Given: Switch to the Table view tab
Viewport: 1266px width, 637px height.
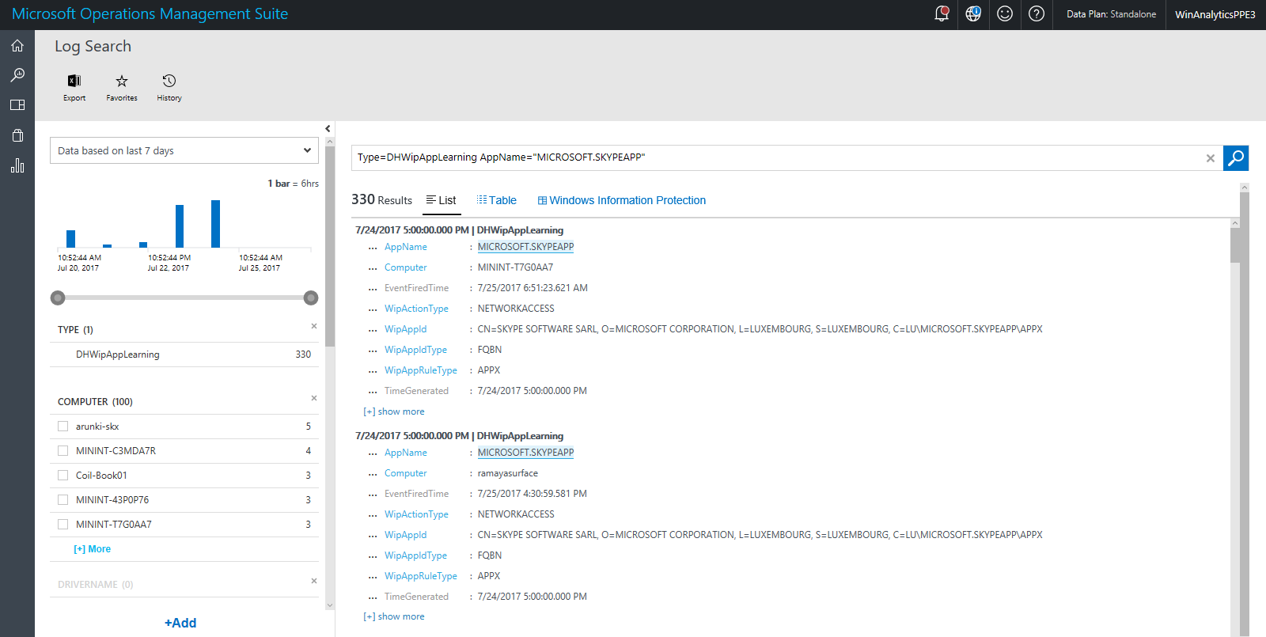Looking at the screenshot, I should coord(496,200).
